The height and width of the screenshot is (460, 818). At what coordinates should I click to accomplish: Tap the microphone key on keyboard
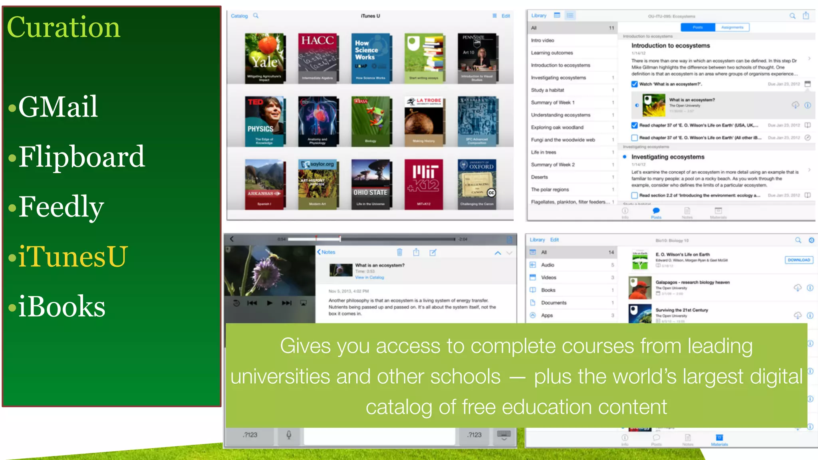(289, 435)
